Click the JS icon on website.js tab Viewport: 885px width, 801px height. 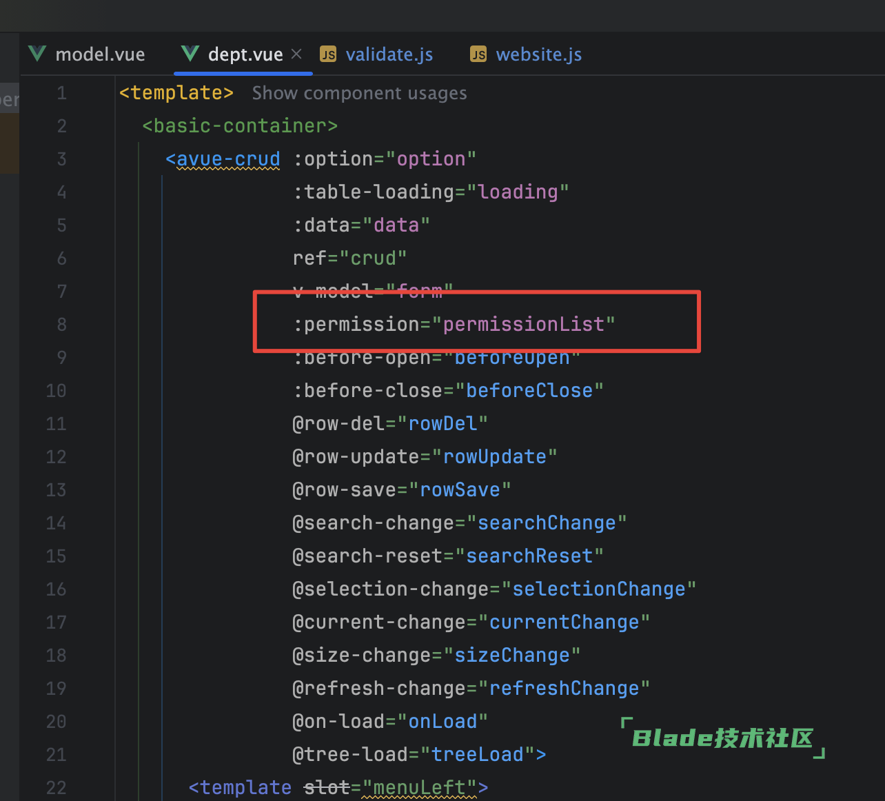coord(478,54)
